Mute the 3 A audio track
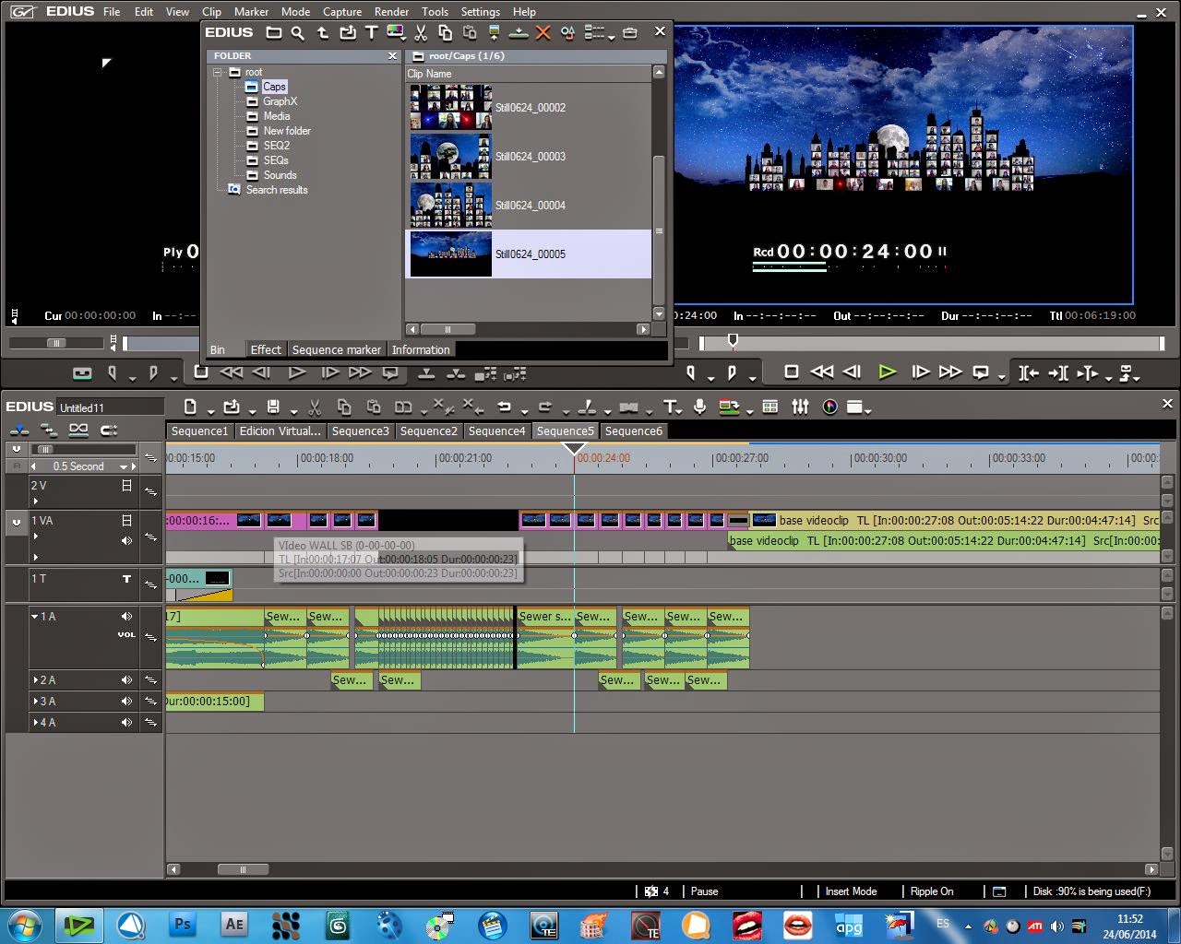This screenshot has width=1181, height=944. pyautogui.click(x=126, y=702)
